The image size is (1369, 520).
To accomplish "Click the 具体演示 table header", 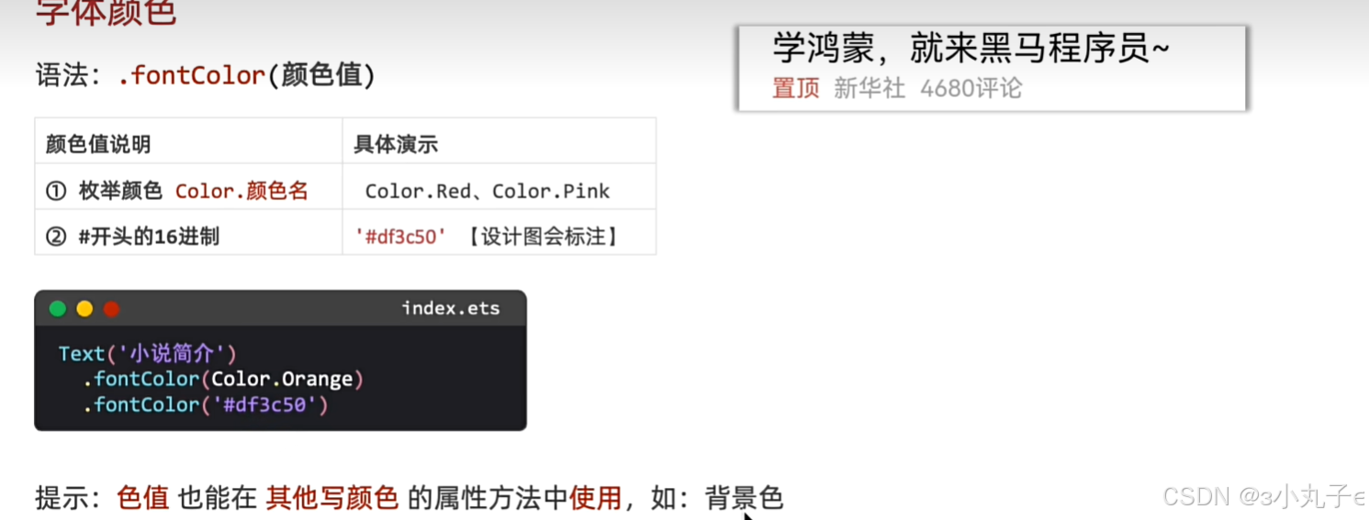I will point(396,144).
